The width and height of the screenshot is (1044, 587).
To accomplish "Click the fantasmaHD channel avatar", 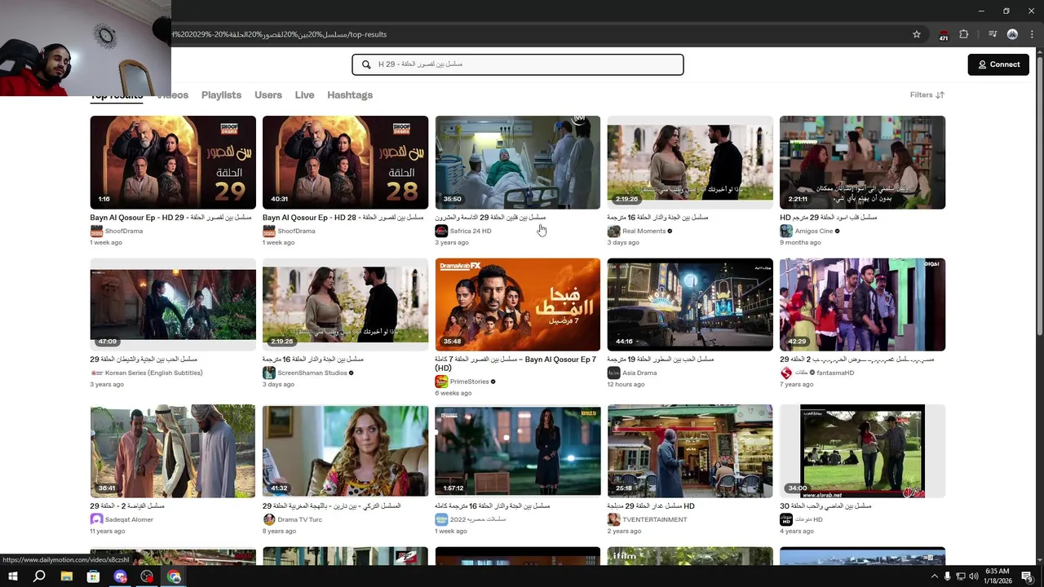I will pyautogui.click(x=786, y=373).
